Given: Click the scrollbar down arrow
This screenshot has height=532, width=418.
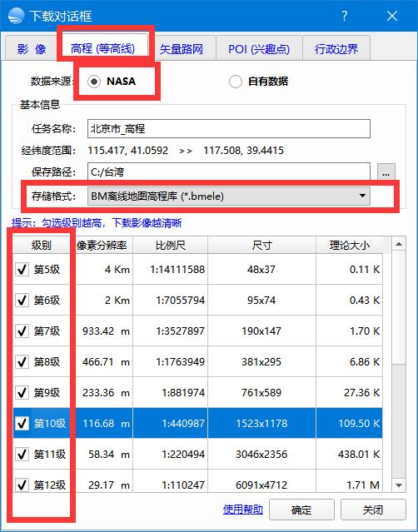Looking at the screenshot, I should coord(399,485).
